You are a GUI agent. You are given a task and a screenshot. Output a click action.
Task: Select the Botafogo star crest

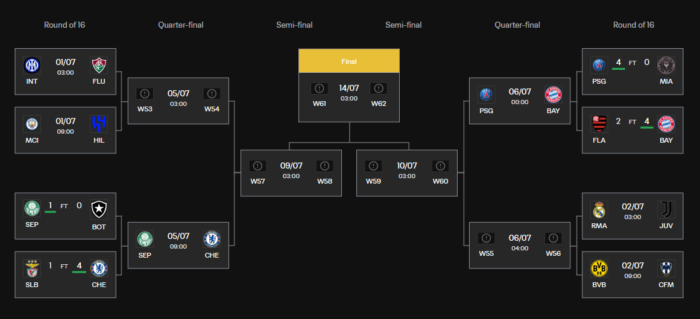click(x=99, y=209)
